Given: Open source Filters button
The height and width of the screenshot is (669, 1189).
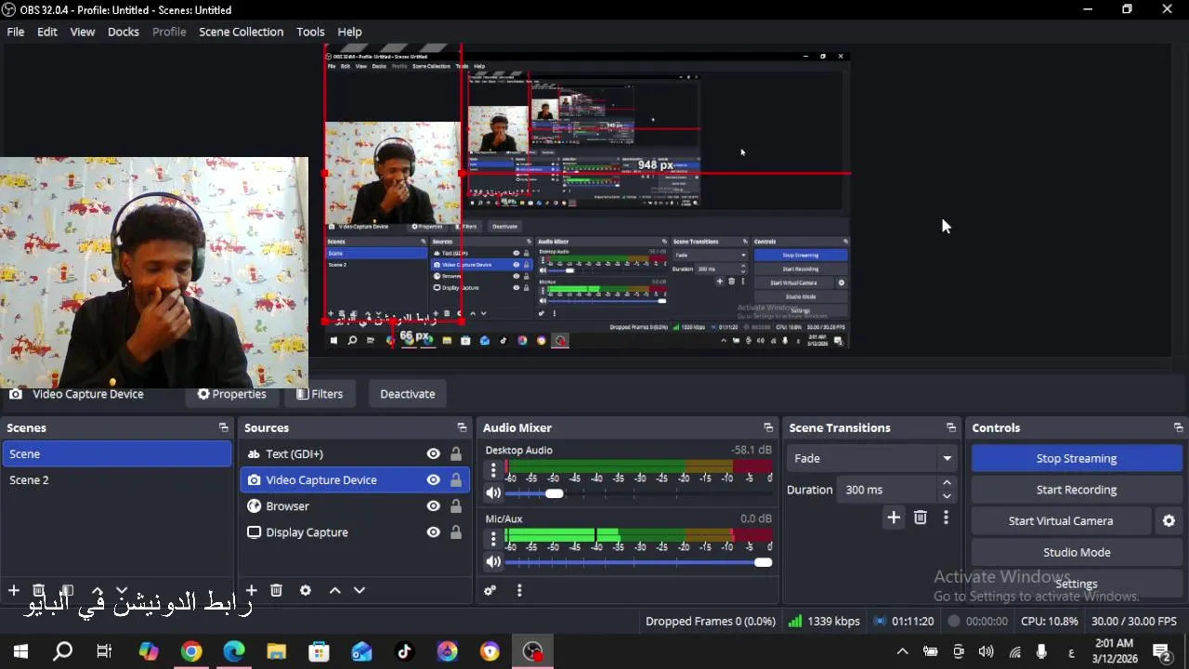Looking at the screenshot, I should pyautogui.click(x=320, y=394).
